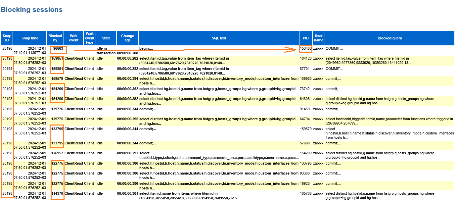Click the "PID" column header
Image resolution: width=458 pixels, height=201 pixels.
tap(306, 38)
